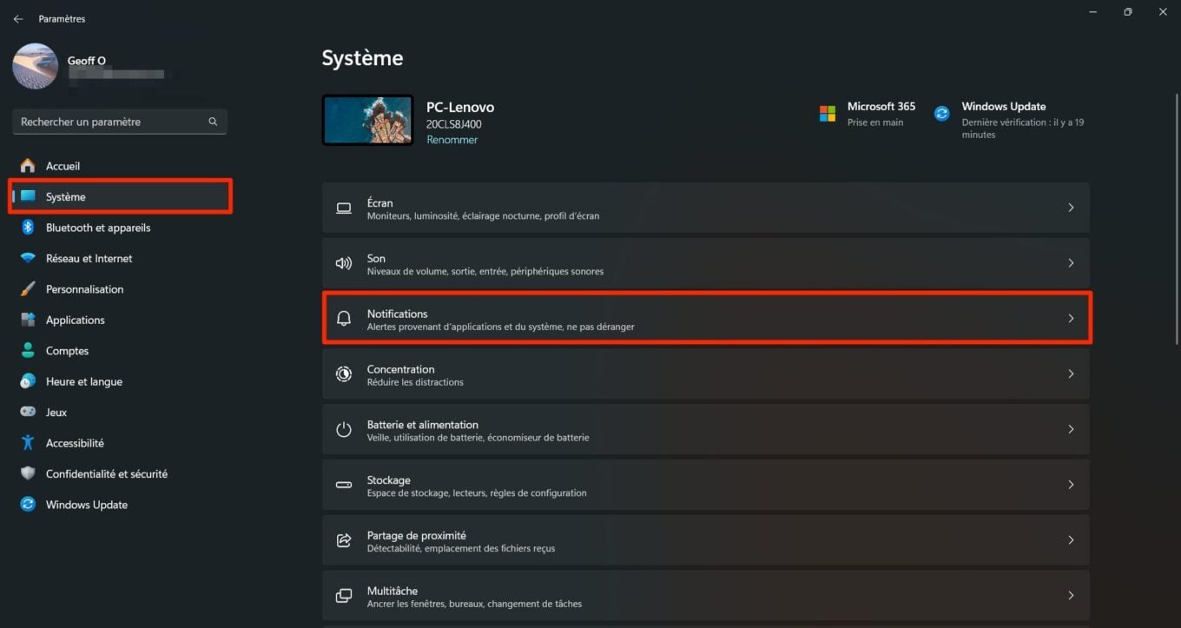Screen dimensions: 1181x628
Task: Click the Rechercher un paramètre search field
Action: 120,122
